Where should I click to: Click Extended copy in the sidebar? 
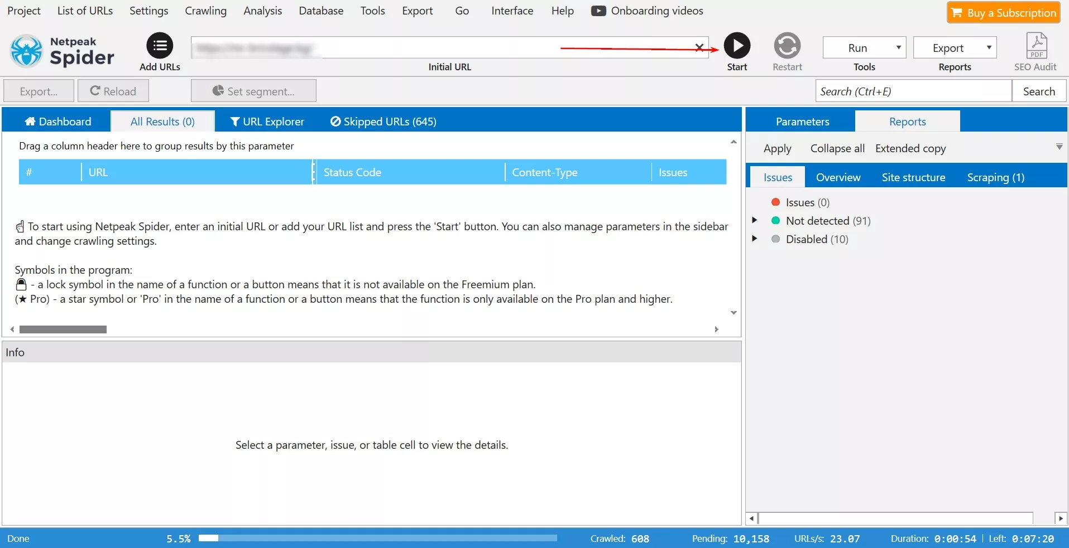tap(910, 148)
